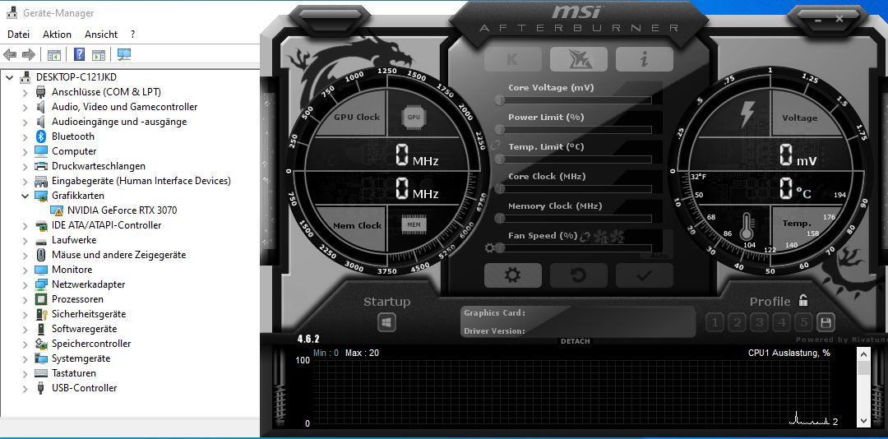This screenshot has height=439, width=888.
Task: Click the Power Limit (%) slider
Action: (574, 130)
